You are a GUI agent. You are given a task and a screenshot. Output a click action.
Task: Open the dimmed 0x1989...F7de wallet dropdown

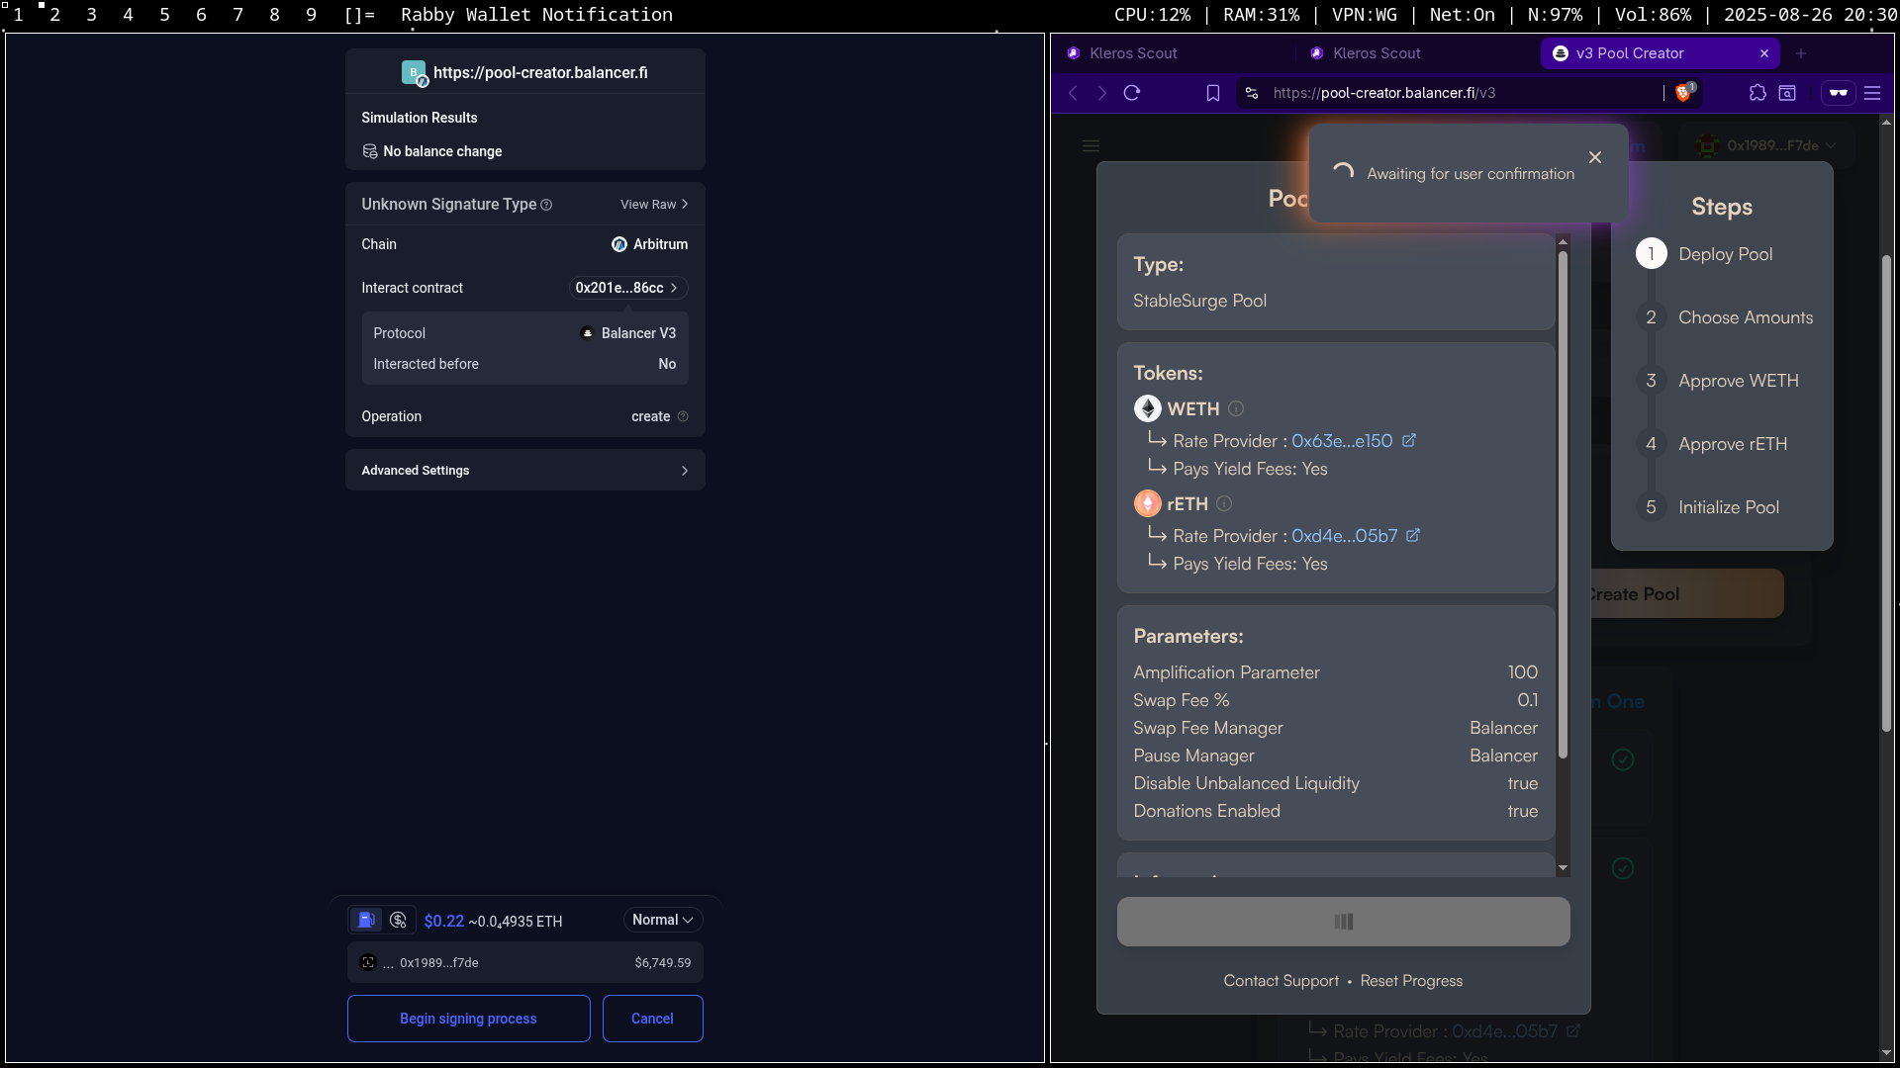click(1767, 145)
